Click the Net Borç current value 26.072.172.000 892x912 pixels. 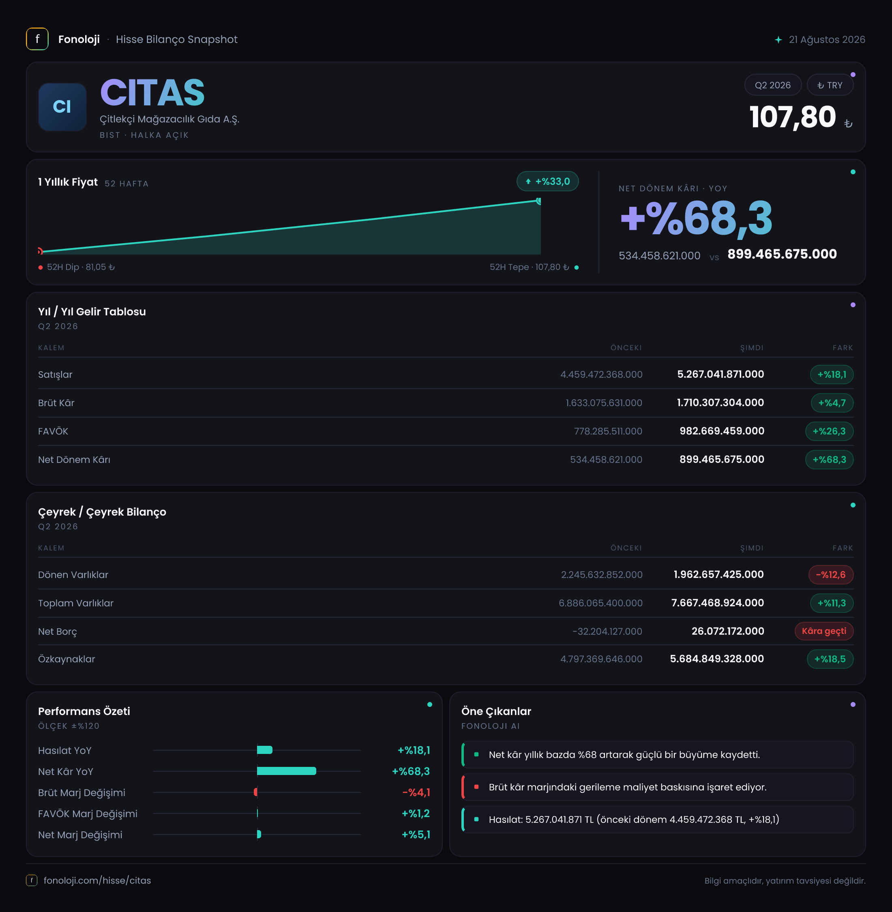(728, 631)
